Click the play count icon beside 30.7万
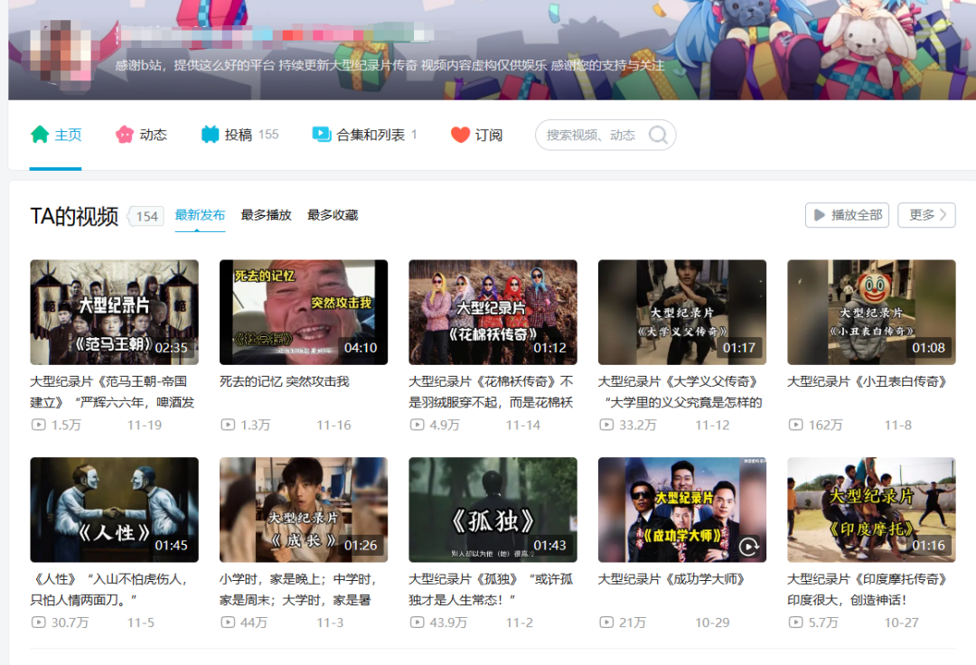Screen dimensions: 976x665 click(39, 622)
